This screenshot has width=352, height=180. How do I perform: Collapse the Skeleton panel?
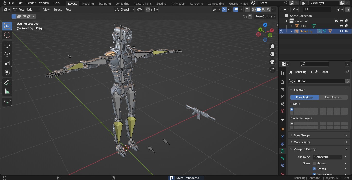299,90
